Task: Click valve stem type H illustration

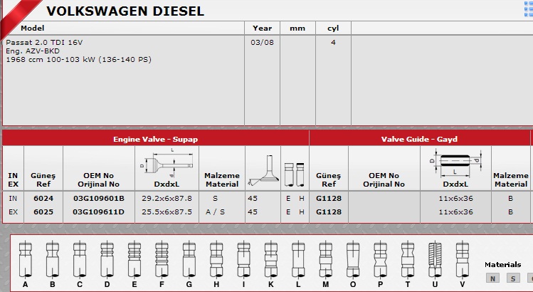Action: [x=216, y=259]
